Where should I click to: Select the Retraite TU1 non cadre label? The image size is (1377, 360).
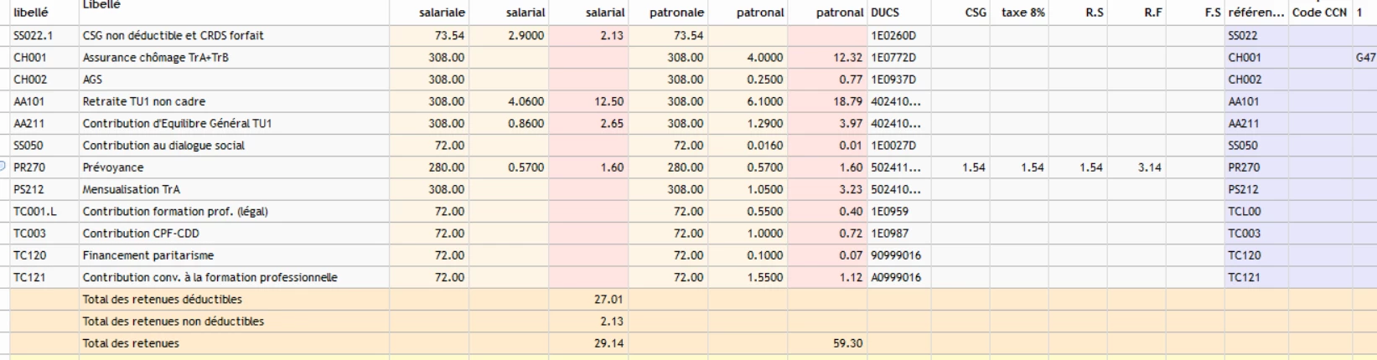pyautogui.click(x=143, y=101)
